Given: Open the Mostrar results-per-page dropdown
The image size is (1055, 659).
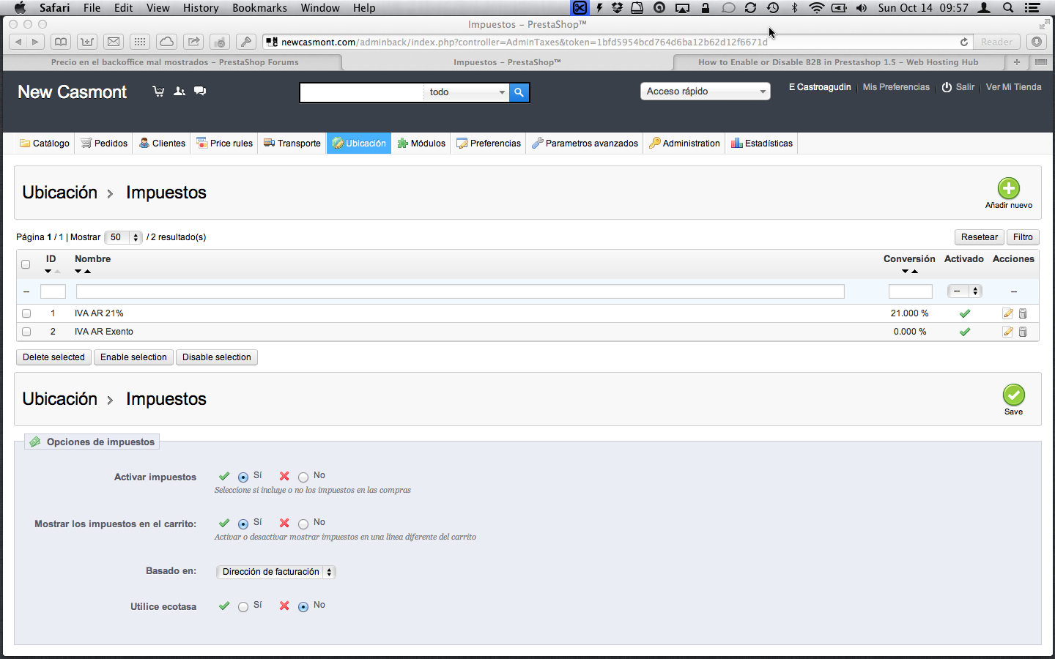Looking at the screenshot, I should 123,237.
